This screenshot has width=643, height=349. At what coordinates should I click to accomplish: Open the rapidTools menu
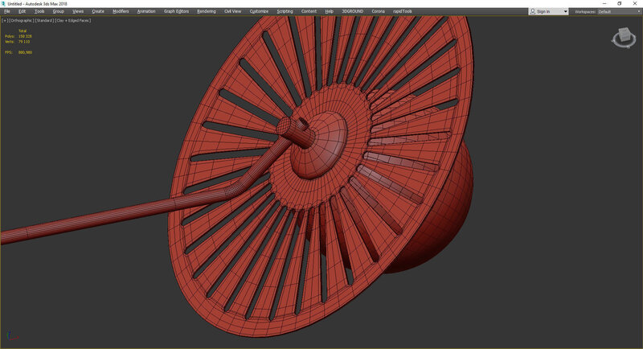point(404,12)
